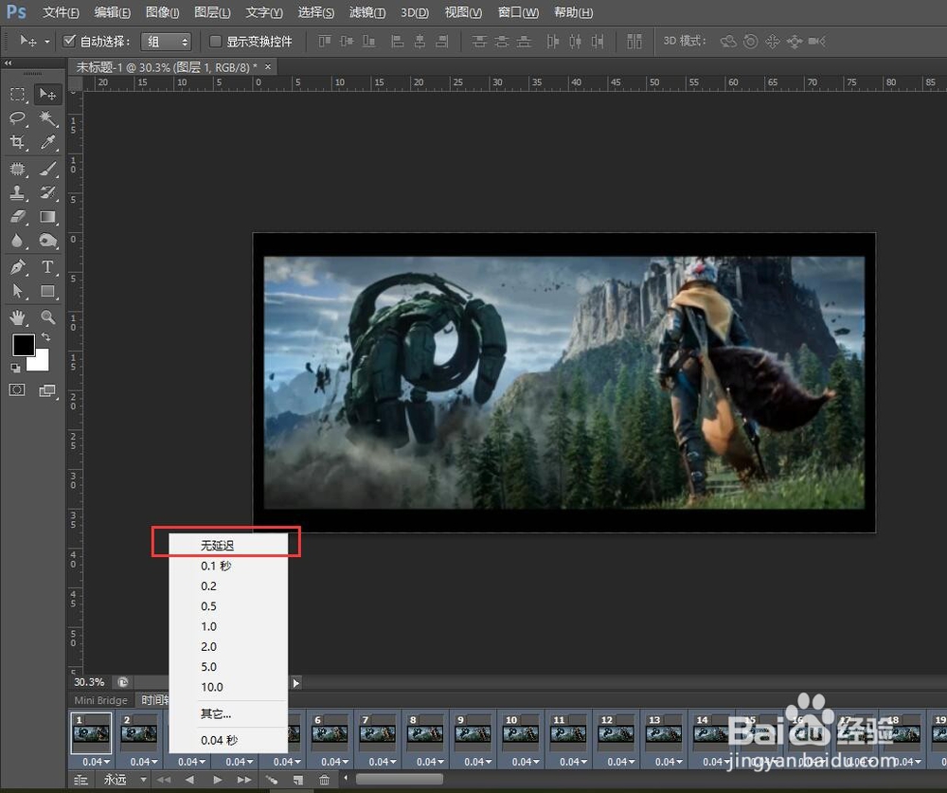Enable the 显示变换控件 checkbox
This screenshot has width=947, height=793.
(x=214, y=41)
